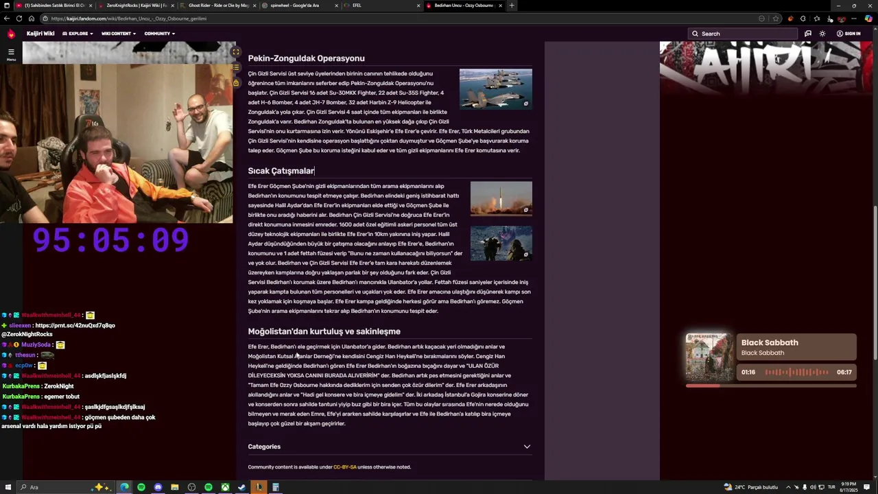
Task: Expand the COMMUNITY dropdown menu
Action: [x=159, y=34]
